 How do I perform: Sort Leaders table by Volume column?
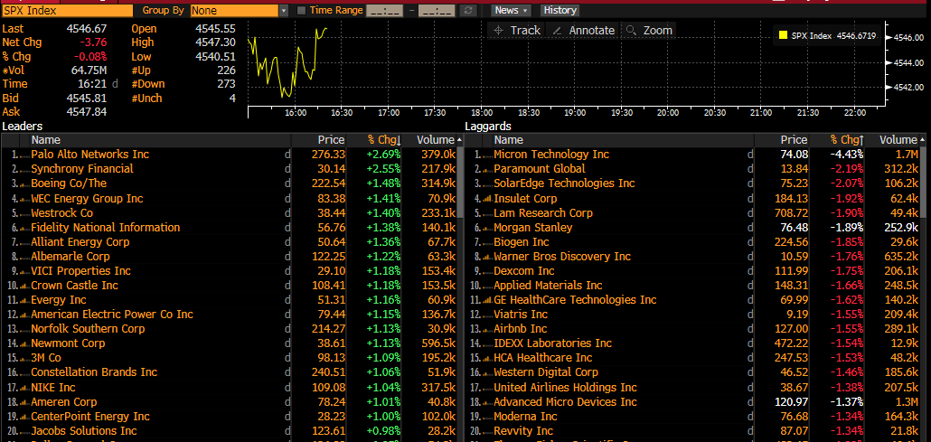coord(437,140)
